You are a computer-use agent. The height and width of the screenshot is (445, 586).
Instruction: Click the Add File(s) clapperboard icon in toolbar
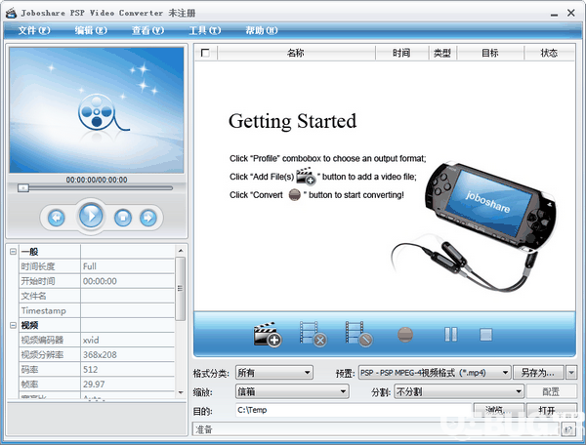(x=268, y=334)
